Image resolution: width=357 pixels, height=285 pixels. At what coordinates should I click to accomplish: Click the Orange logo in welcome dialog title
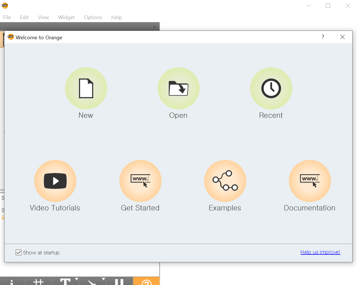[x=11, y=37]
